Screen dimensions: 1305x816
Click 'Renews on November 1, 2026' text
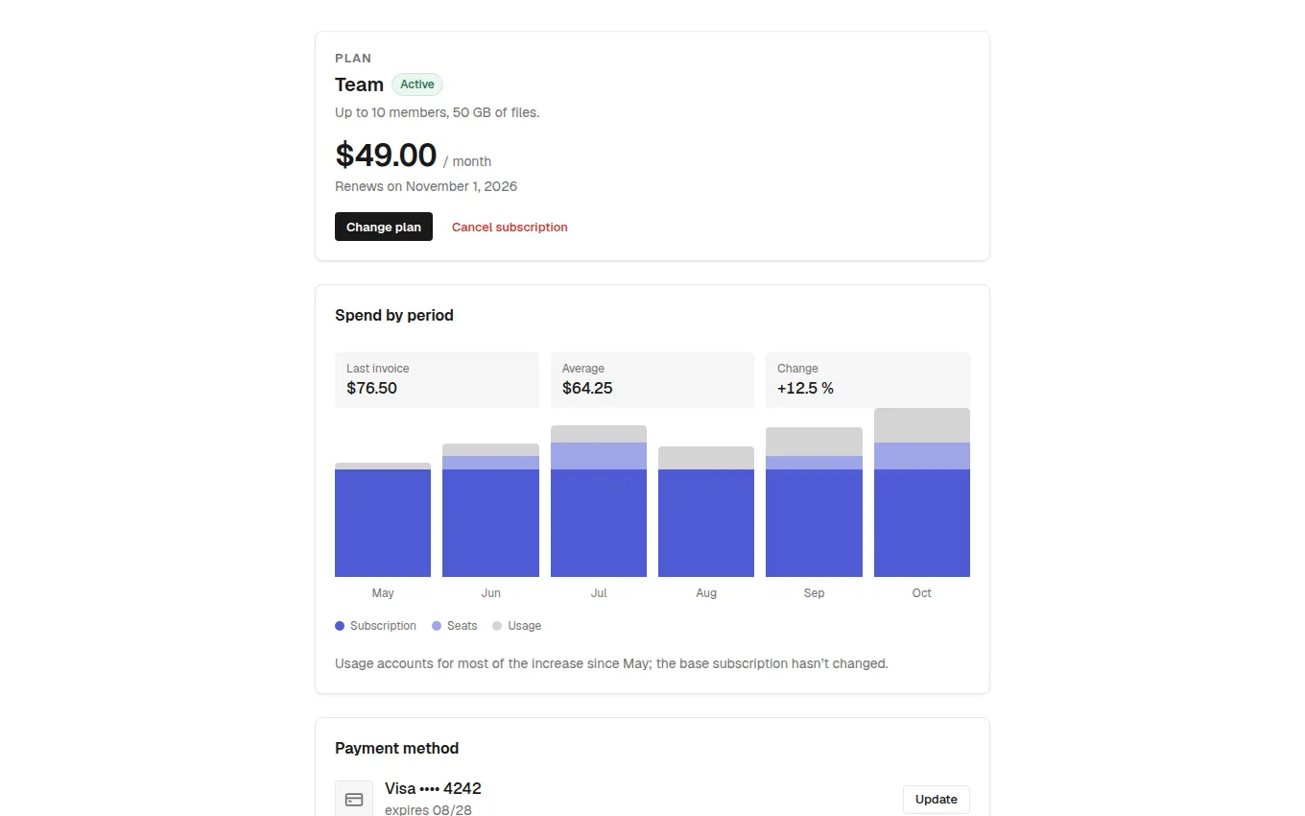426,186
